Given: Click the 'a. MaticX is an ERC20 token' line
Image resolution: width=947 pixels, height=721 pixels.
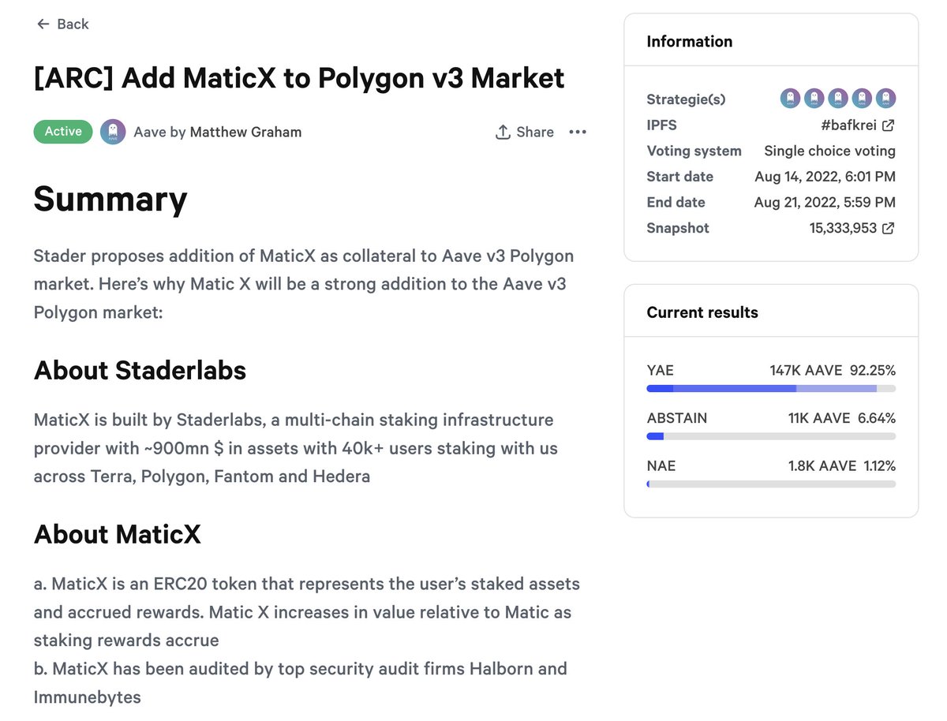Looking at the screenshot, I should pyautogui.click(x=307, y=612).
